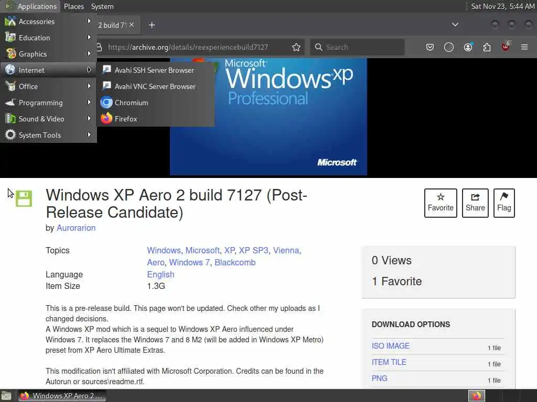The height and width of the screenshot is (402, 537).
Task: Click the Favorite star button
Action: [x=441, y=203]
